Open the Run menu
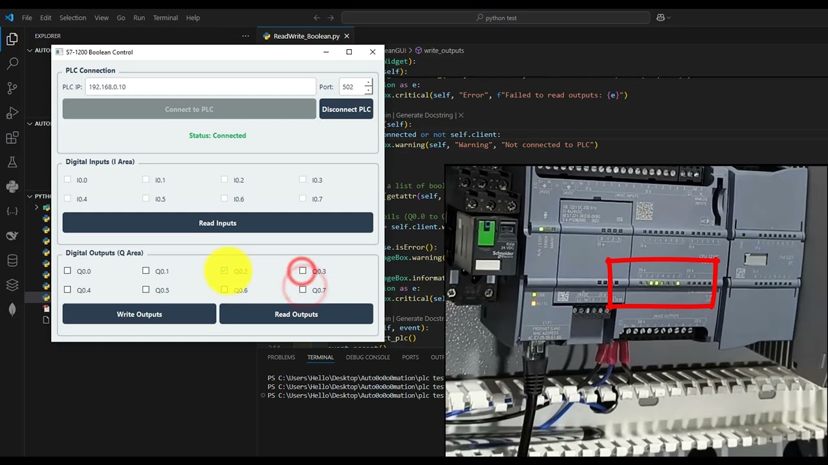This screenshot has height=465, width=828. (x=139, y=17)
